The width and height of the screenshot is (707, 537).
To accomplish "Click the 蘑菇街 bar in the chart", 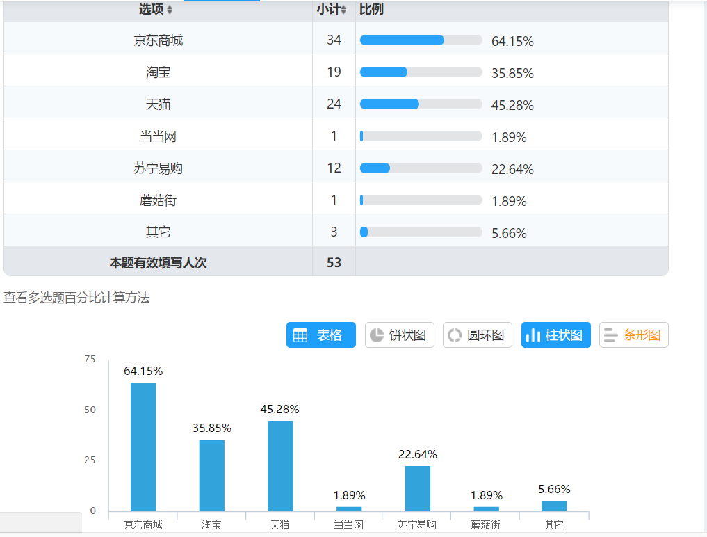I will (x=486, y=509).
